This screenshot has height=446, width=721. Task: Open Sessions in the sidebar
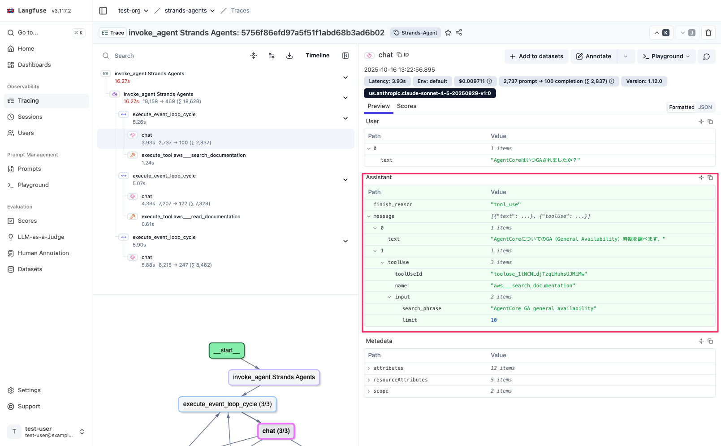point(30,117)
